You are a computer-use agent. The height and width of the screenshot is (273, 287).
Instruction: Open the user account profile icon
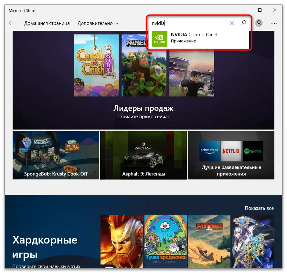pyautogui.click(x=259, y=23)
